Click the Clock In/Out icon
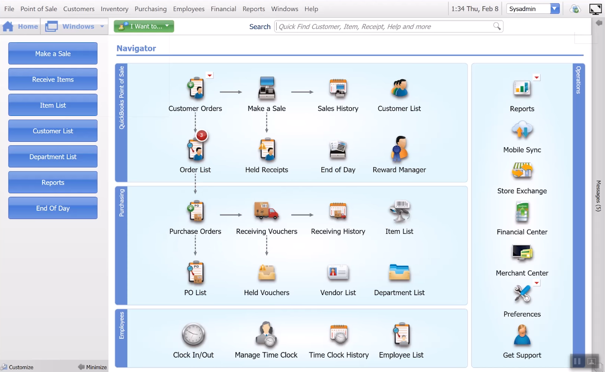This screenshot has height=372, width=605. coord(193,334)
